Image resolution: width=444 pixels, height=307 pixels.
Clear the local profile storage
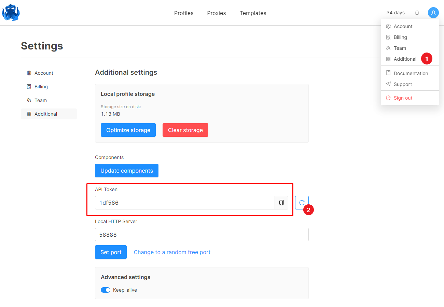(185, 130)
